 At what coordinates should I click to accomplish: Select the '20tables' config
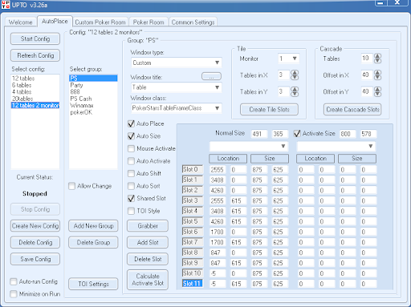coord(35,99)
